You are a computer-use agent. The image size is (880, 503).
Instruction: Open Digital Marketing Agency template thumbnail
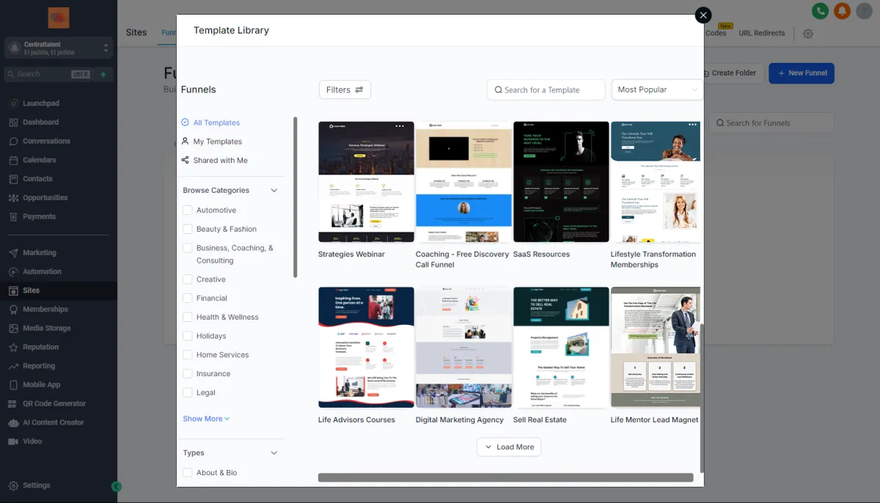point(463,348)
